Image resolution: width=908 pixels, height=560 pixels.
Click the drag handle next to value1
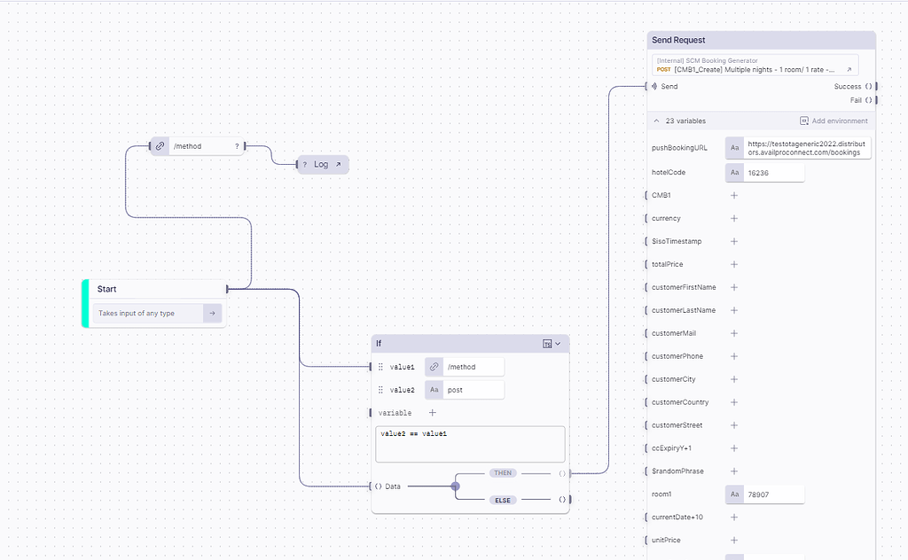(382, 366)
